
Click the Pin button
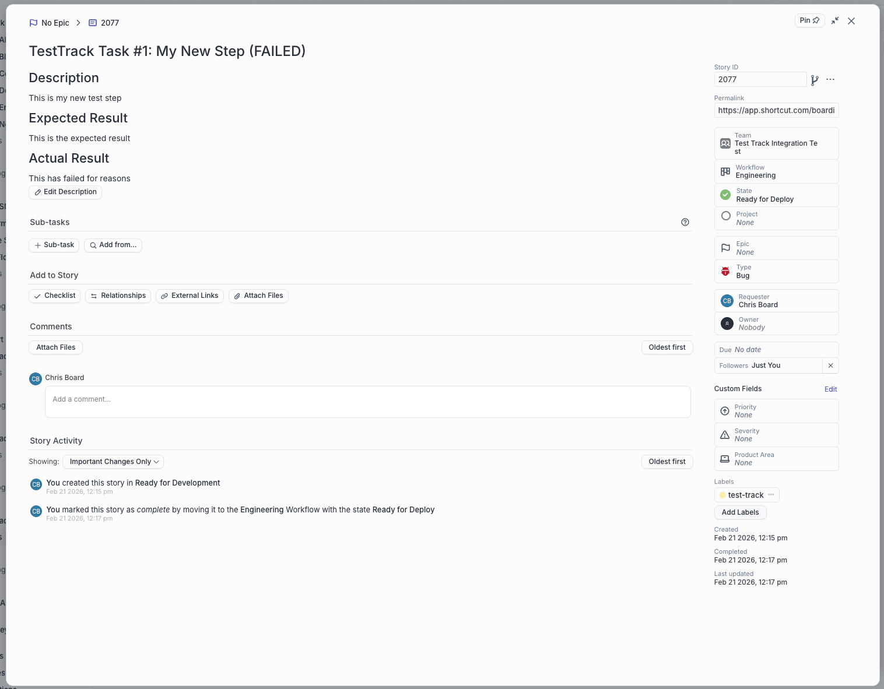pos(809,20)
